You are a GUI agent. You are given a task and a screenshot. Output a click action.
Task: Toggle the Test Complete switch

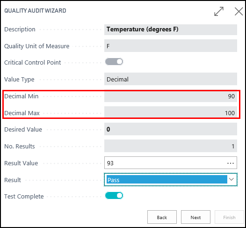pyautogui.click(x=114, y=196)
